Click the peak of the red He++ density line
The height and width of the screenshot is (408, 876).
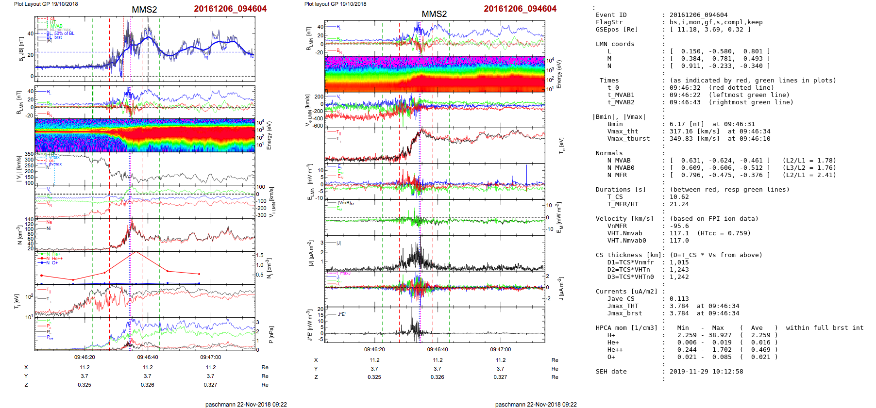(136, 252)
